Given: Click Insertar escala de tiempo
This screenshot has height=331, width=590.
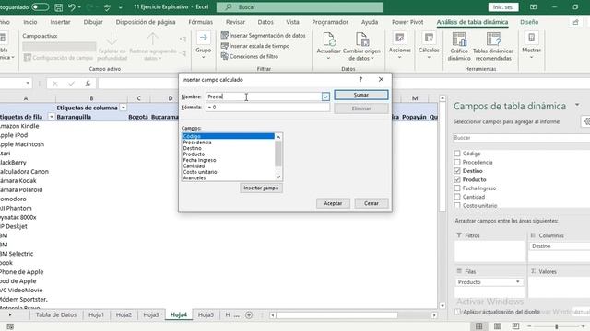Looking at the screenshot, I should (x=255, y=46).
